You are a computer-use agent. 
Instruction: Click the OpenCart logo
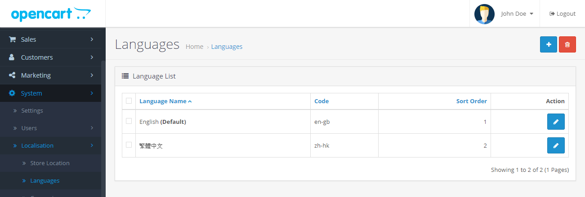[x=50, y=14]
